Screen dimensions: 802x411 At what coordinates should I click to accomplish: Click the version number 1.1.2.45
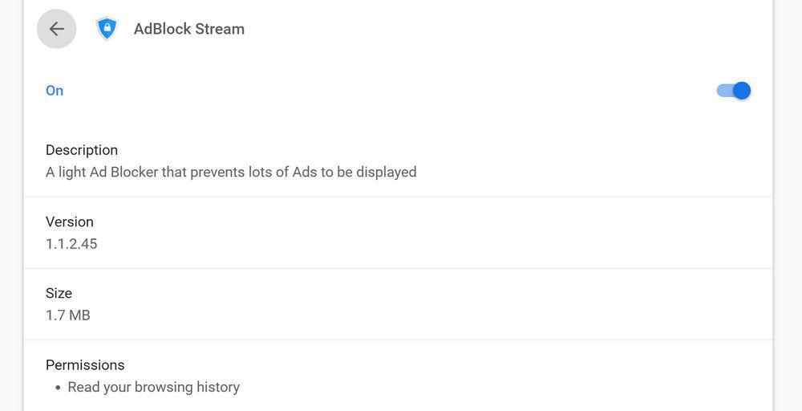point(71,243)
